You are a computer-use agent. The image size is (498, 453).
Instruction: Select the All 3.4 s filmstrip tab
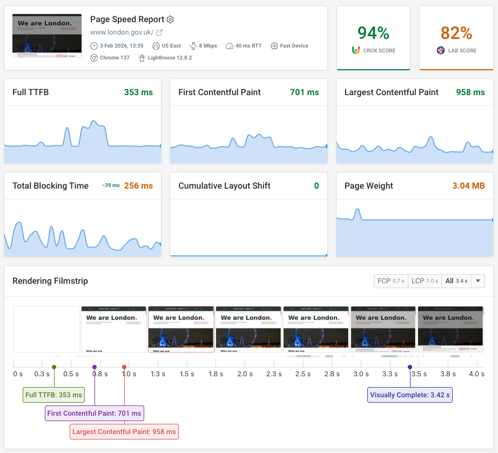pos(456,281)
